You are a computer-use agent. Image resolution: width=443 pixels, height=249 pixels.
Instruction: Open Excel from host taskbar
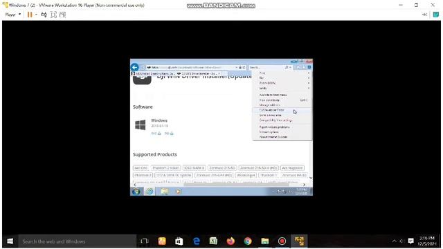[x=213, y=241]
